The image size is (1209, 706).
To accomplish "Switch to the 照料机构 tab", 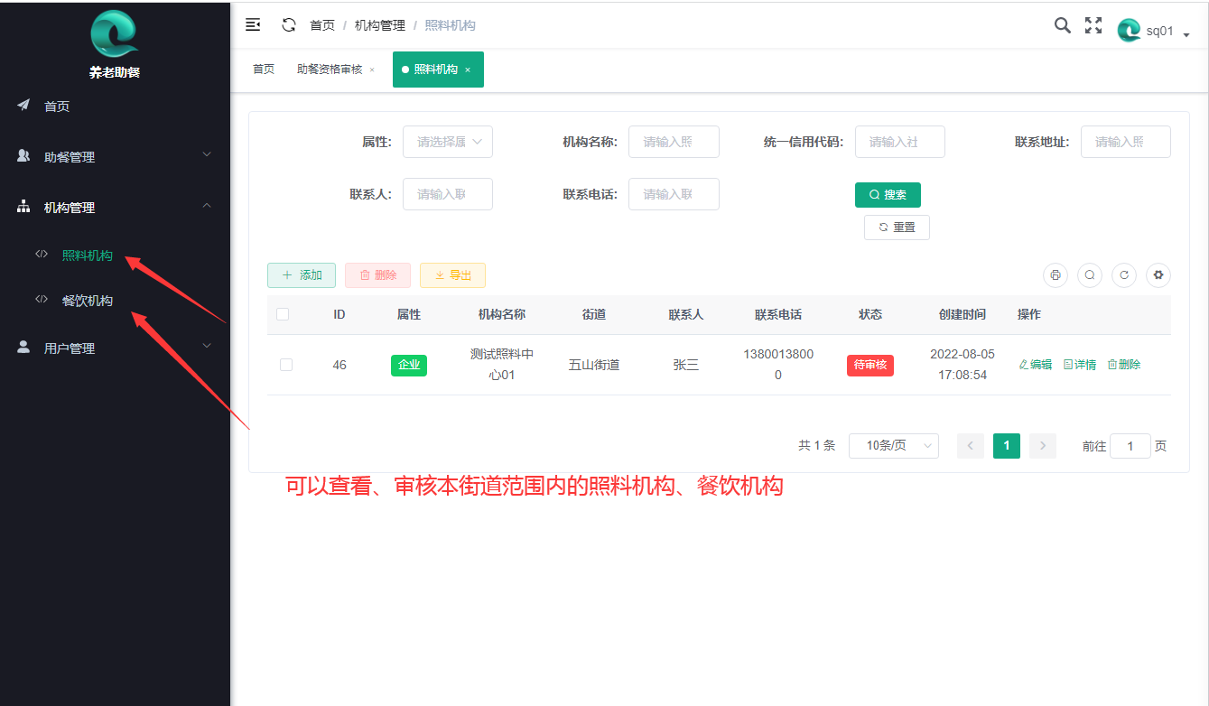I will coord(436,70).
